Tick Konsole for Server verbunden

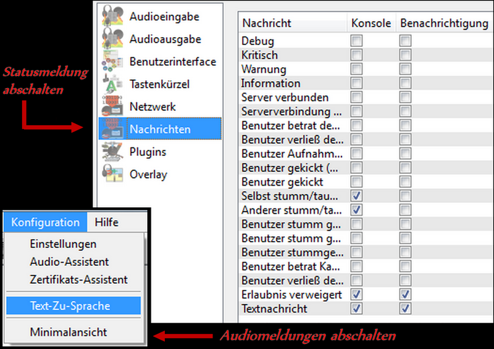tap(356, 97)
